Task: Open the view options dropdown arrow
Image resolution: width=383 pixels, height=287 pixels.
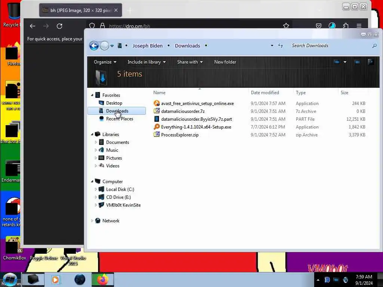Action: pyautogui.click(x=345, y=62)
